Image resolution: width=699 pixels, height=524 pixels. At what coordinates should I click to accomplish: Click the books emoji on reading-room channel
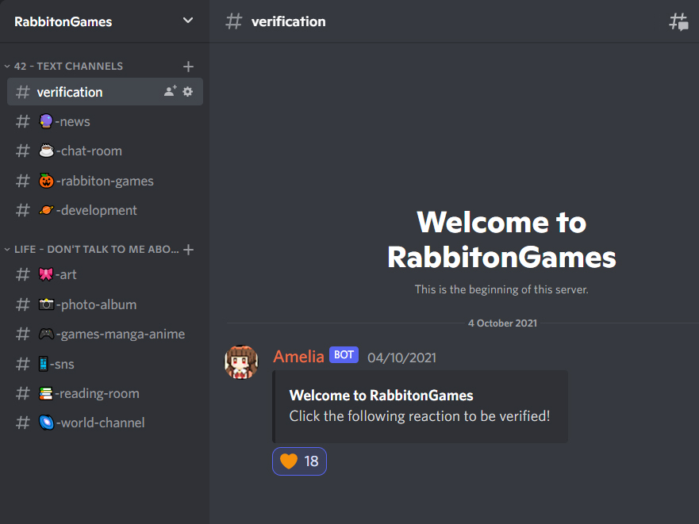pyautogui.click(x=45, y=393)
